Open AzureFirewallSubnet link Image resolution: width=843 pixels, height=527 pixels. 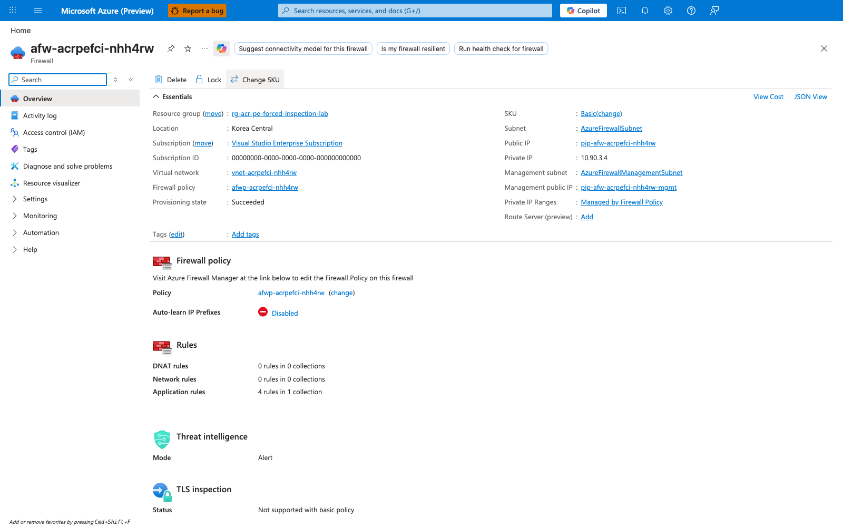pyautogui.click(x=611, y=128)
